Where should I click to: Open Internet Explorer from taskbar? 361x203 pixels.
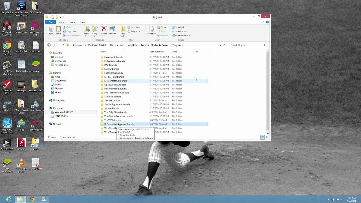8,199
